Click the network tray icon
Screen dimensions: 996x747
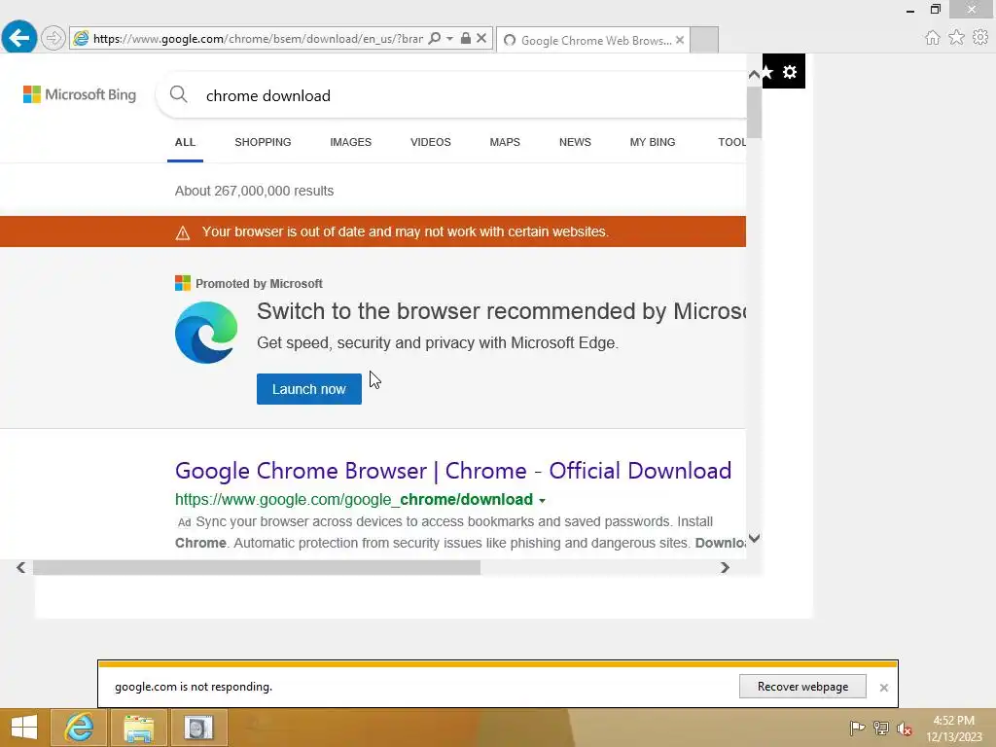(881, 728)
